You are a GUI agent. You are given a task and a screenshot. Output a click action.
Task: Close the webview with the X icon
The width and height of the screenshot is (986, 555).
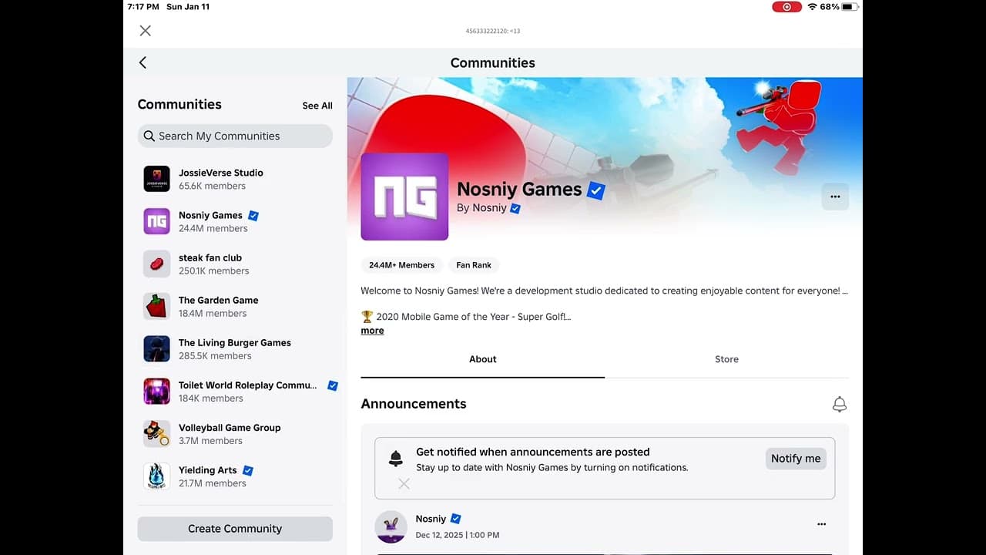145,31
